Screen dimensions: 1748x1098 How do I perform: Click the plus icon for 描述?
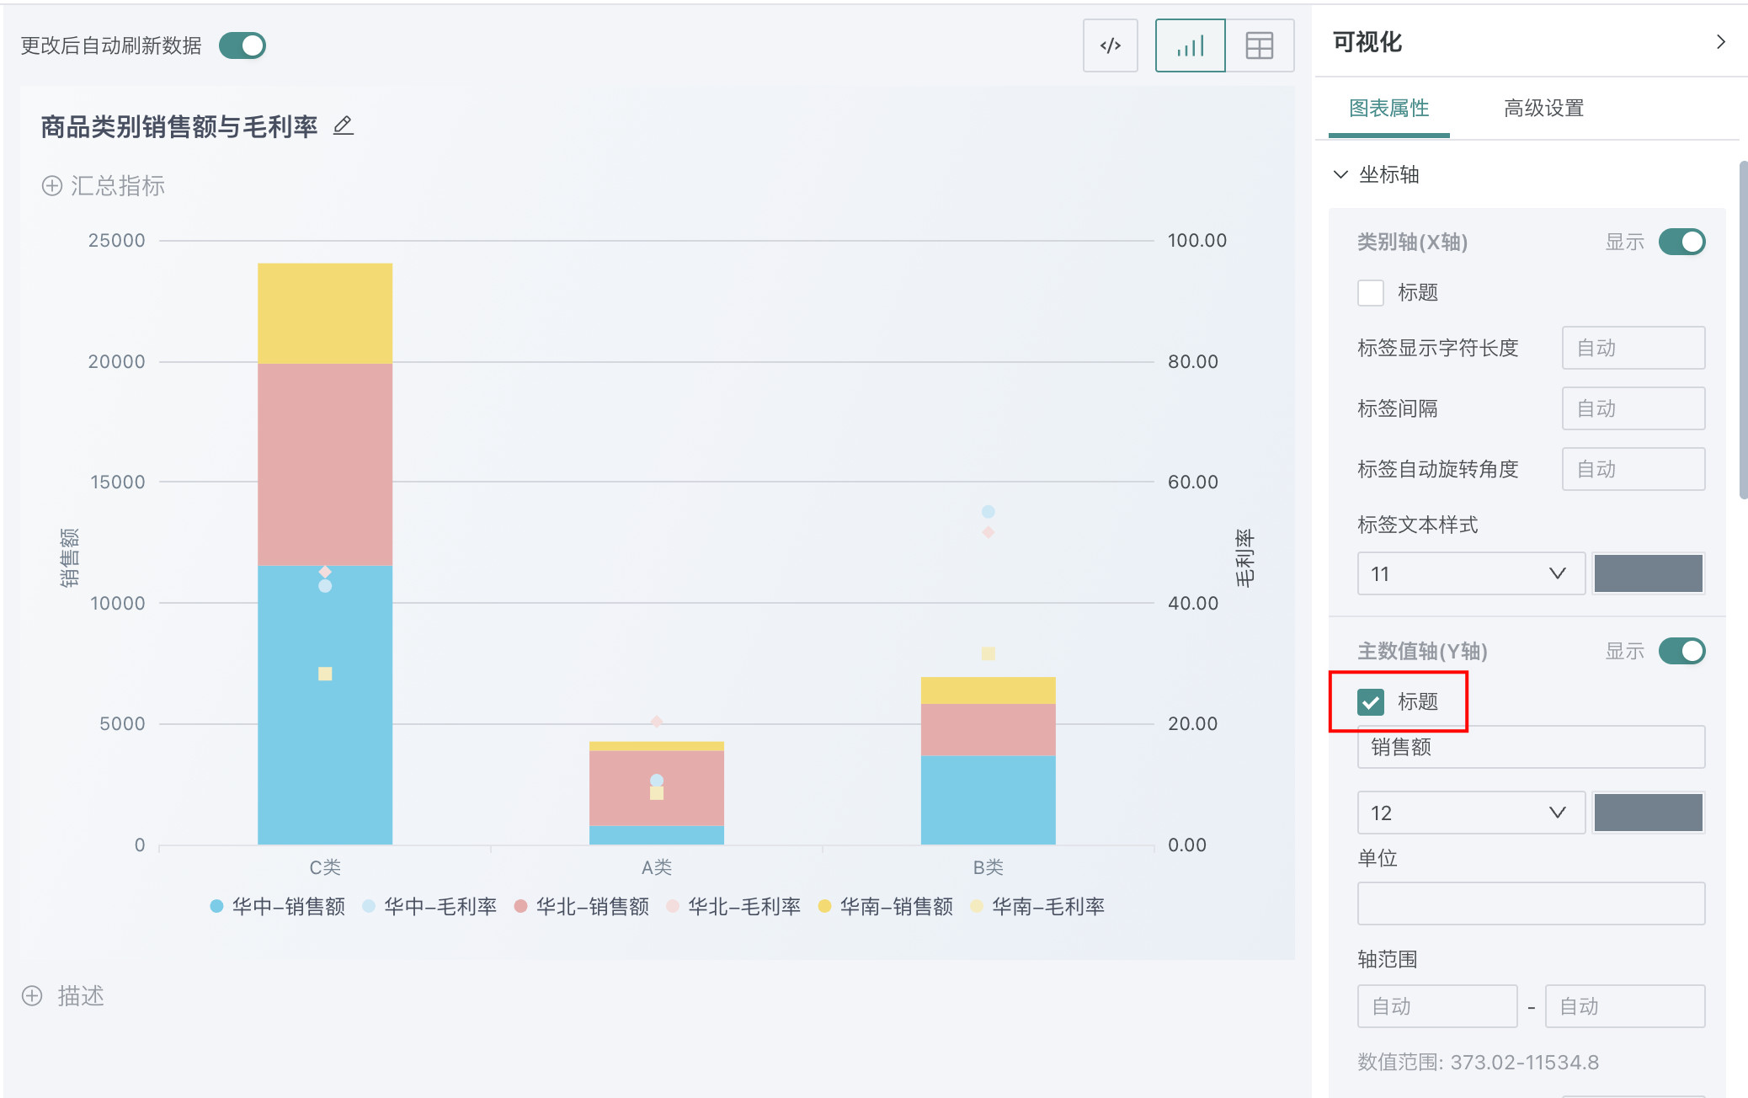(x=32, y=996)
